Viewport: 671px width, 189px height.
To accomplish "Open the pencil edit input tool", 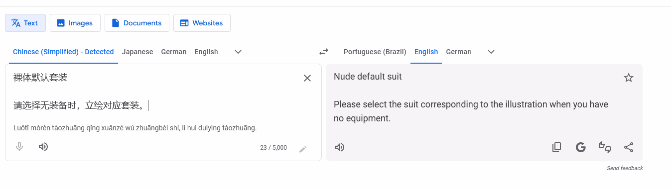I will tap(303, 149).
